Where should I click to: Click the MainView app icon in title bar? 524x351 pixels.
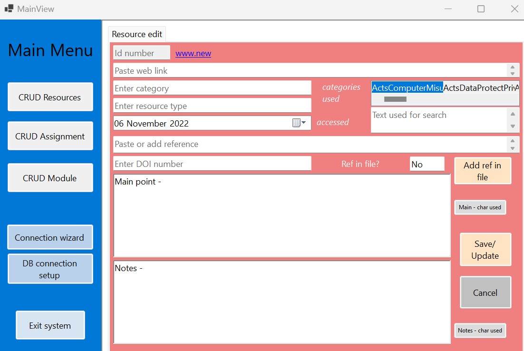coord(9,9)
